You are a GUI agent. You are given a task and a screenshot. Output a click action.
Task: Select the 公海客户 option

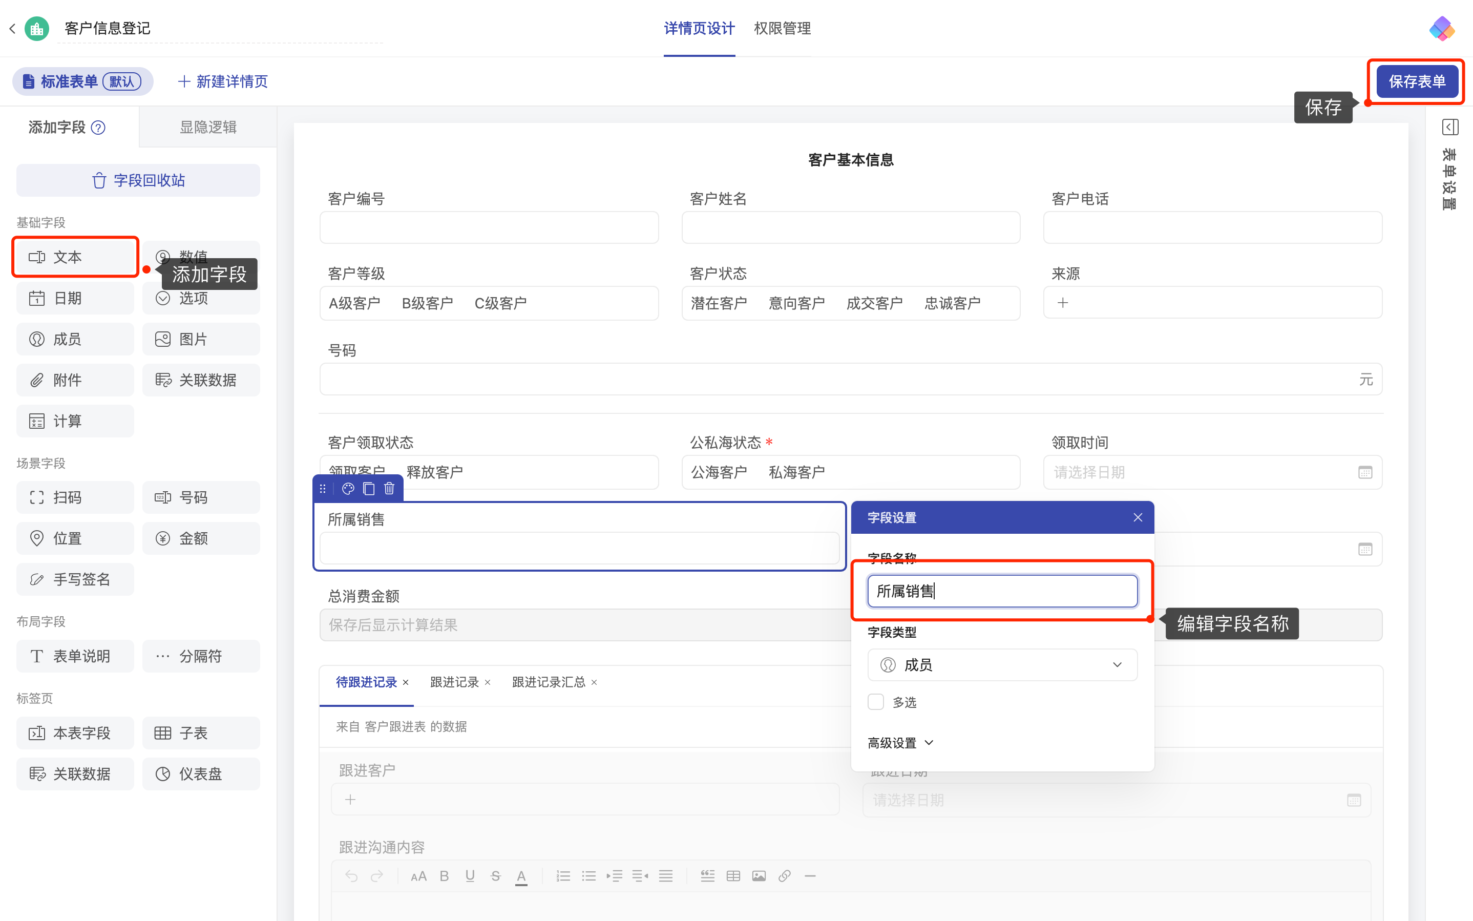719,472
